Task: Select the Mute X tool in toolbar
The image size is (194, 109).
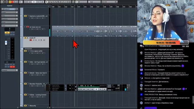Action: (x=61, y=2)
